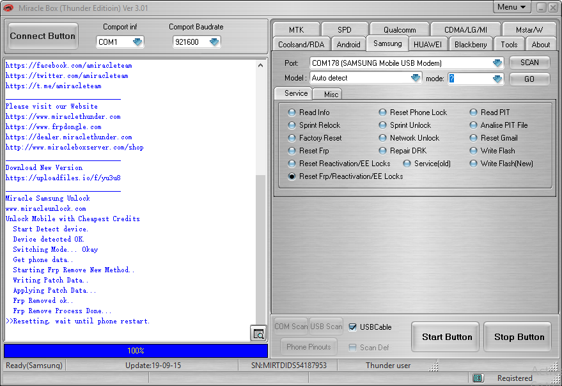Select the Sprint Unlock option
The image size is (562, 386).
coord(382,125)
